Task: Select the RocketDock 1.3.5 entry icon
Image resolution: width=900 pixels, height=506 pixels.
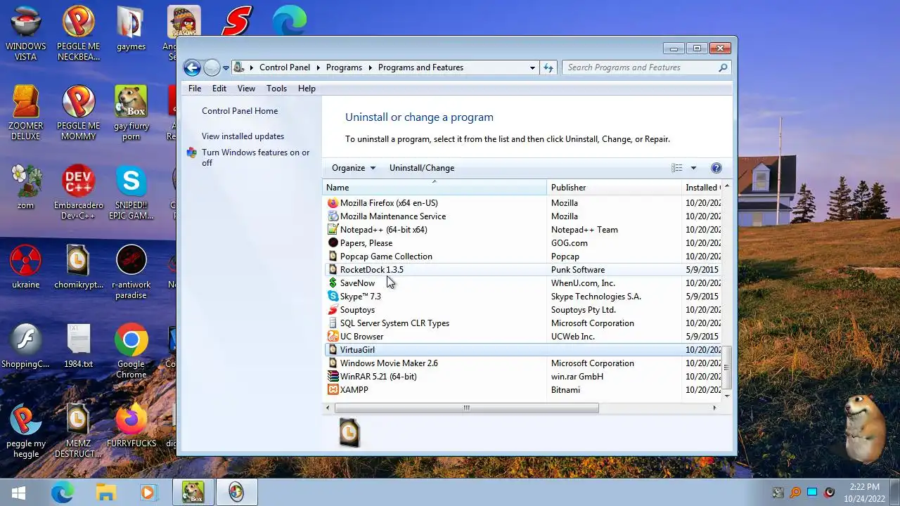Action: 333,270
